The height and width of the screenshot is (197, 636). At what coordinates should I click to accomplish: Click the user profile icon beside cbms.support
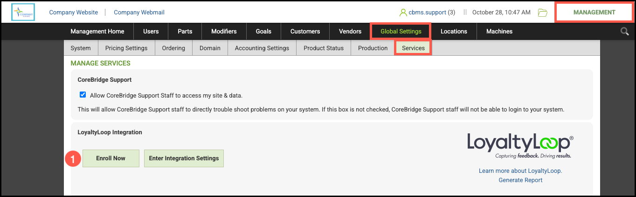pos(403,13)
